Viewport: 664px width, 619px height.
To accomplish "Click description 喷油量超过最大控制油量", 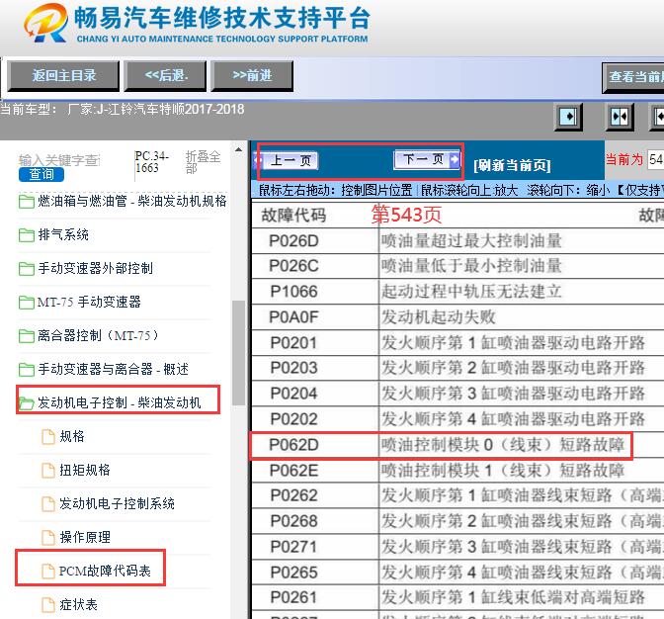I will (471, 240).
